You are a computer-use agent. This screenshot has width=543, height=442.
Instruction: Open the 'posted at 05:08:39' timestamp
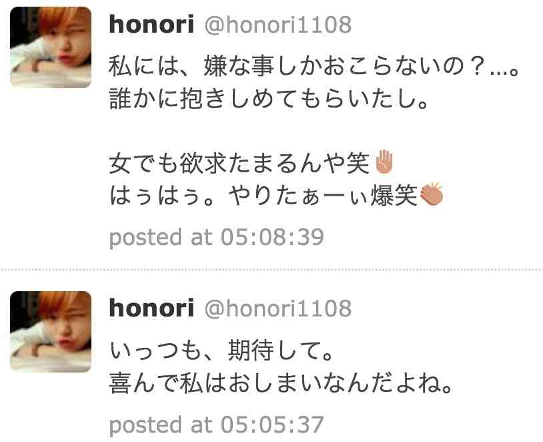click(216, 238)
